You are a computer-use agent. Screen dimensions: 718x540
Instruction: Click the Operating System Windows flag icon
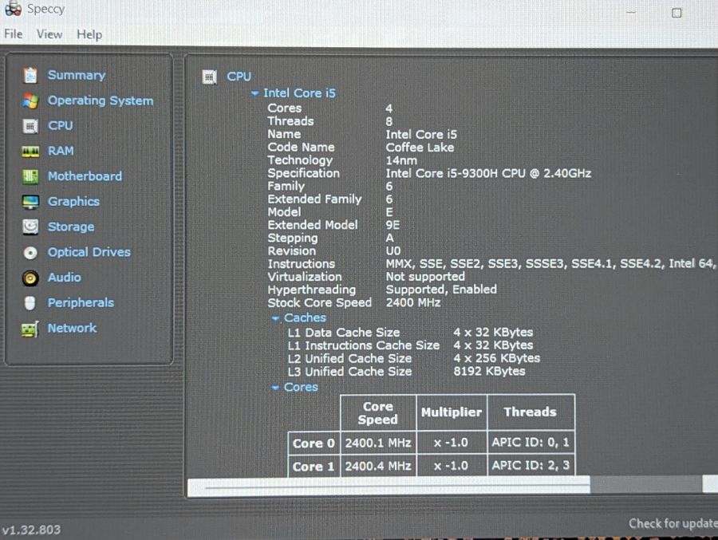click(30, 101)
